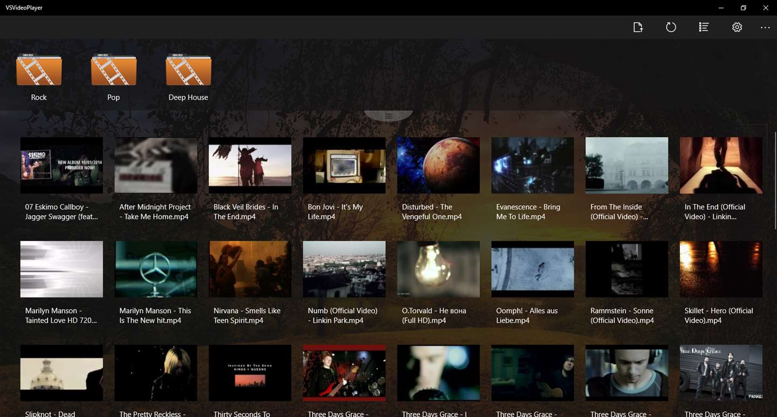Image resolution: width=777 pixels, height=417 pixels.
Task: Play In The End Linkin Park thumbnail
Action: coord(721,165)
